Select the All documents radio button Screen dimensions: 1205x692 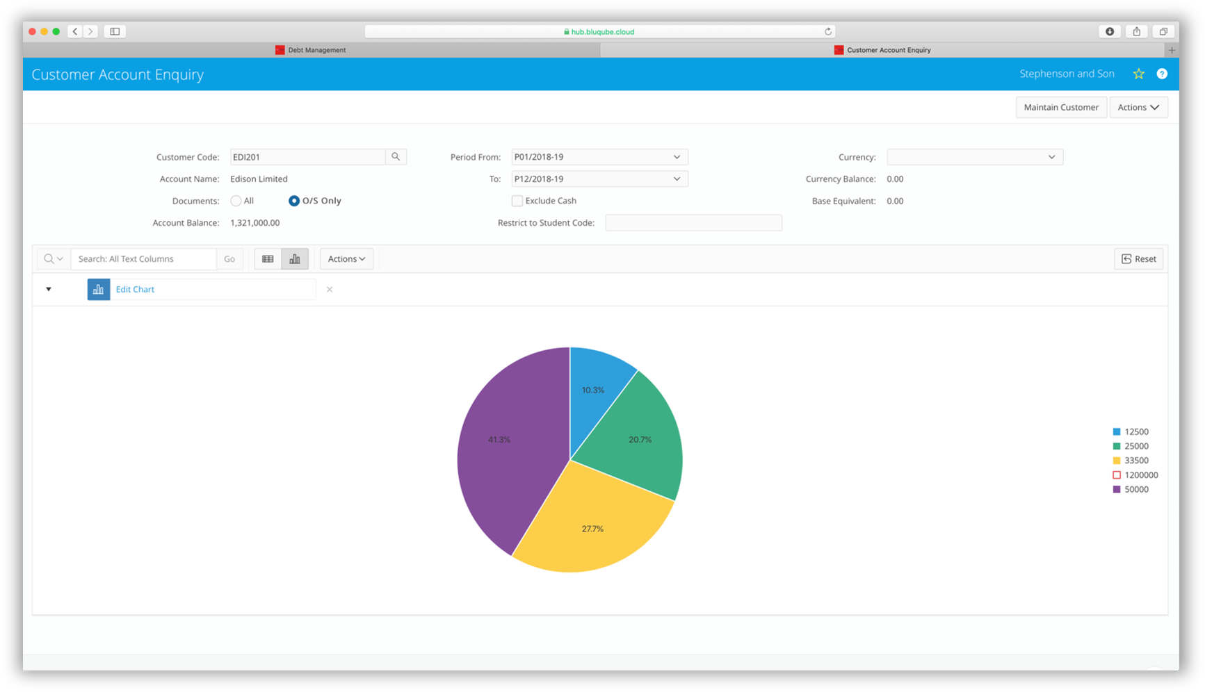tap(236, 201)
